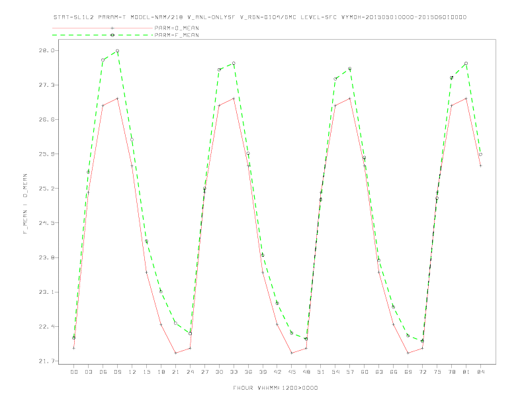The height and width of the screenshot is (405, 524).
Task: Click x-axis tick label 21
Action: 175,372
